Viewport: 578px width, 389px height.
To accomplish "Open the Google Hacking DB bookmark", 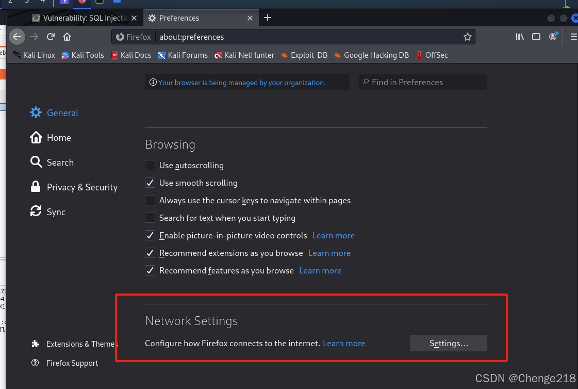I will (x=371, y=55).
